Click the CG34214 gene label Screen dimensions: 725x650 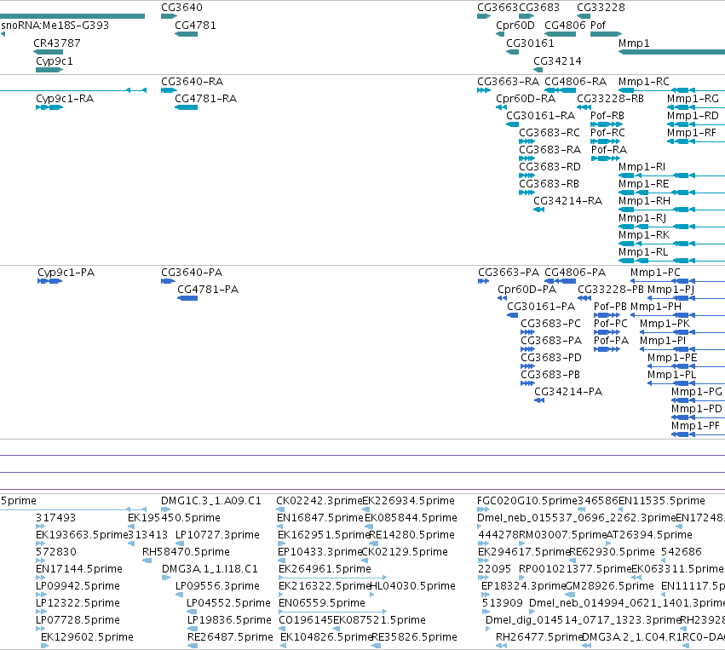click(557, 61)
